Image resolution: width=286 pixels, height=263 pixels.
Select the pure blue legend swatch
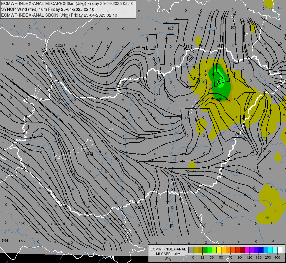[x=261, y=250]
